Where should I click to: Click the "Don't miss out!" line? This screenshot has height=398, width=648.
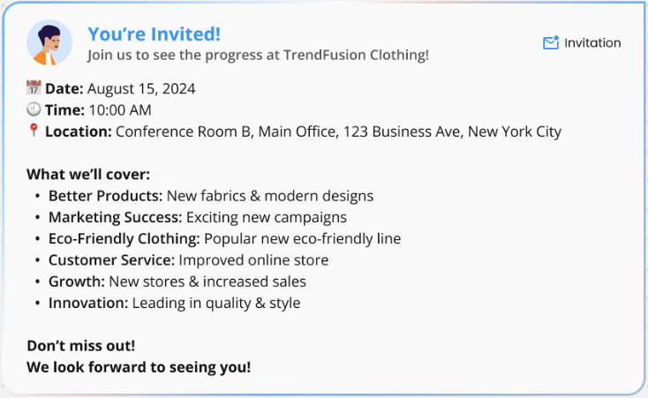pyautogui.click(x=81, y=346)
